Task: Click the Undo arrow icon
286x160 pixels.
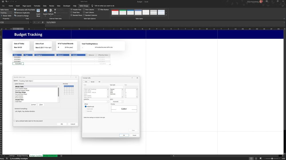Action: click(6, 1)
